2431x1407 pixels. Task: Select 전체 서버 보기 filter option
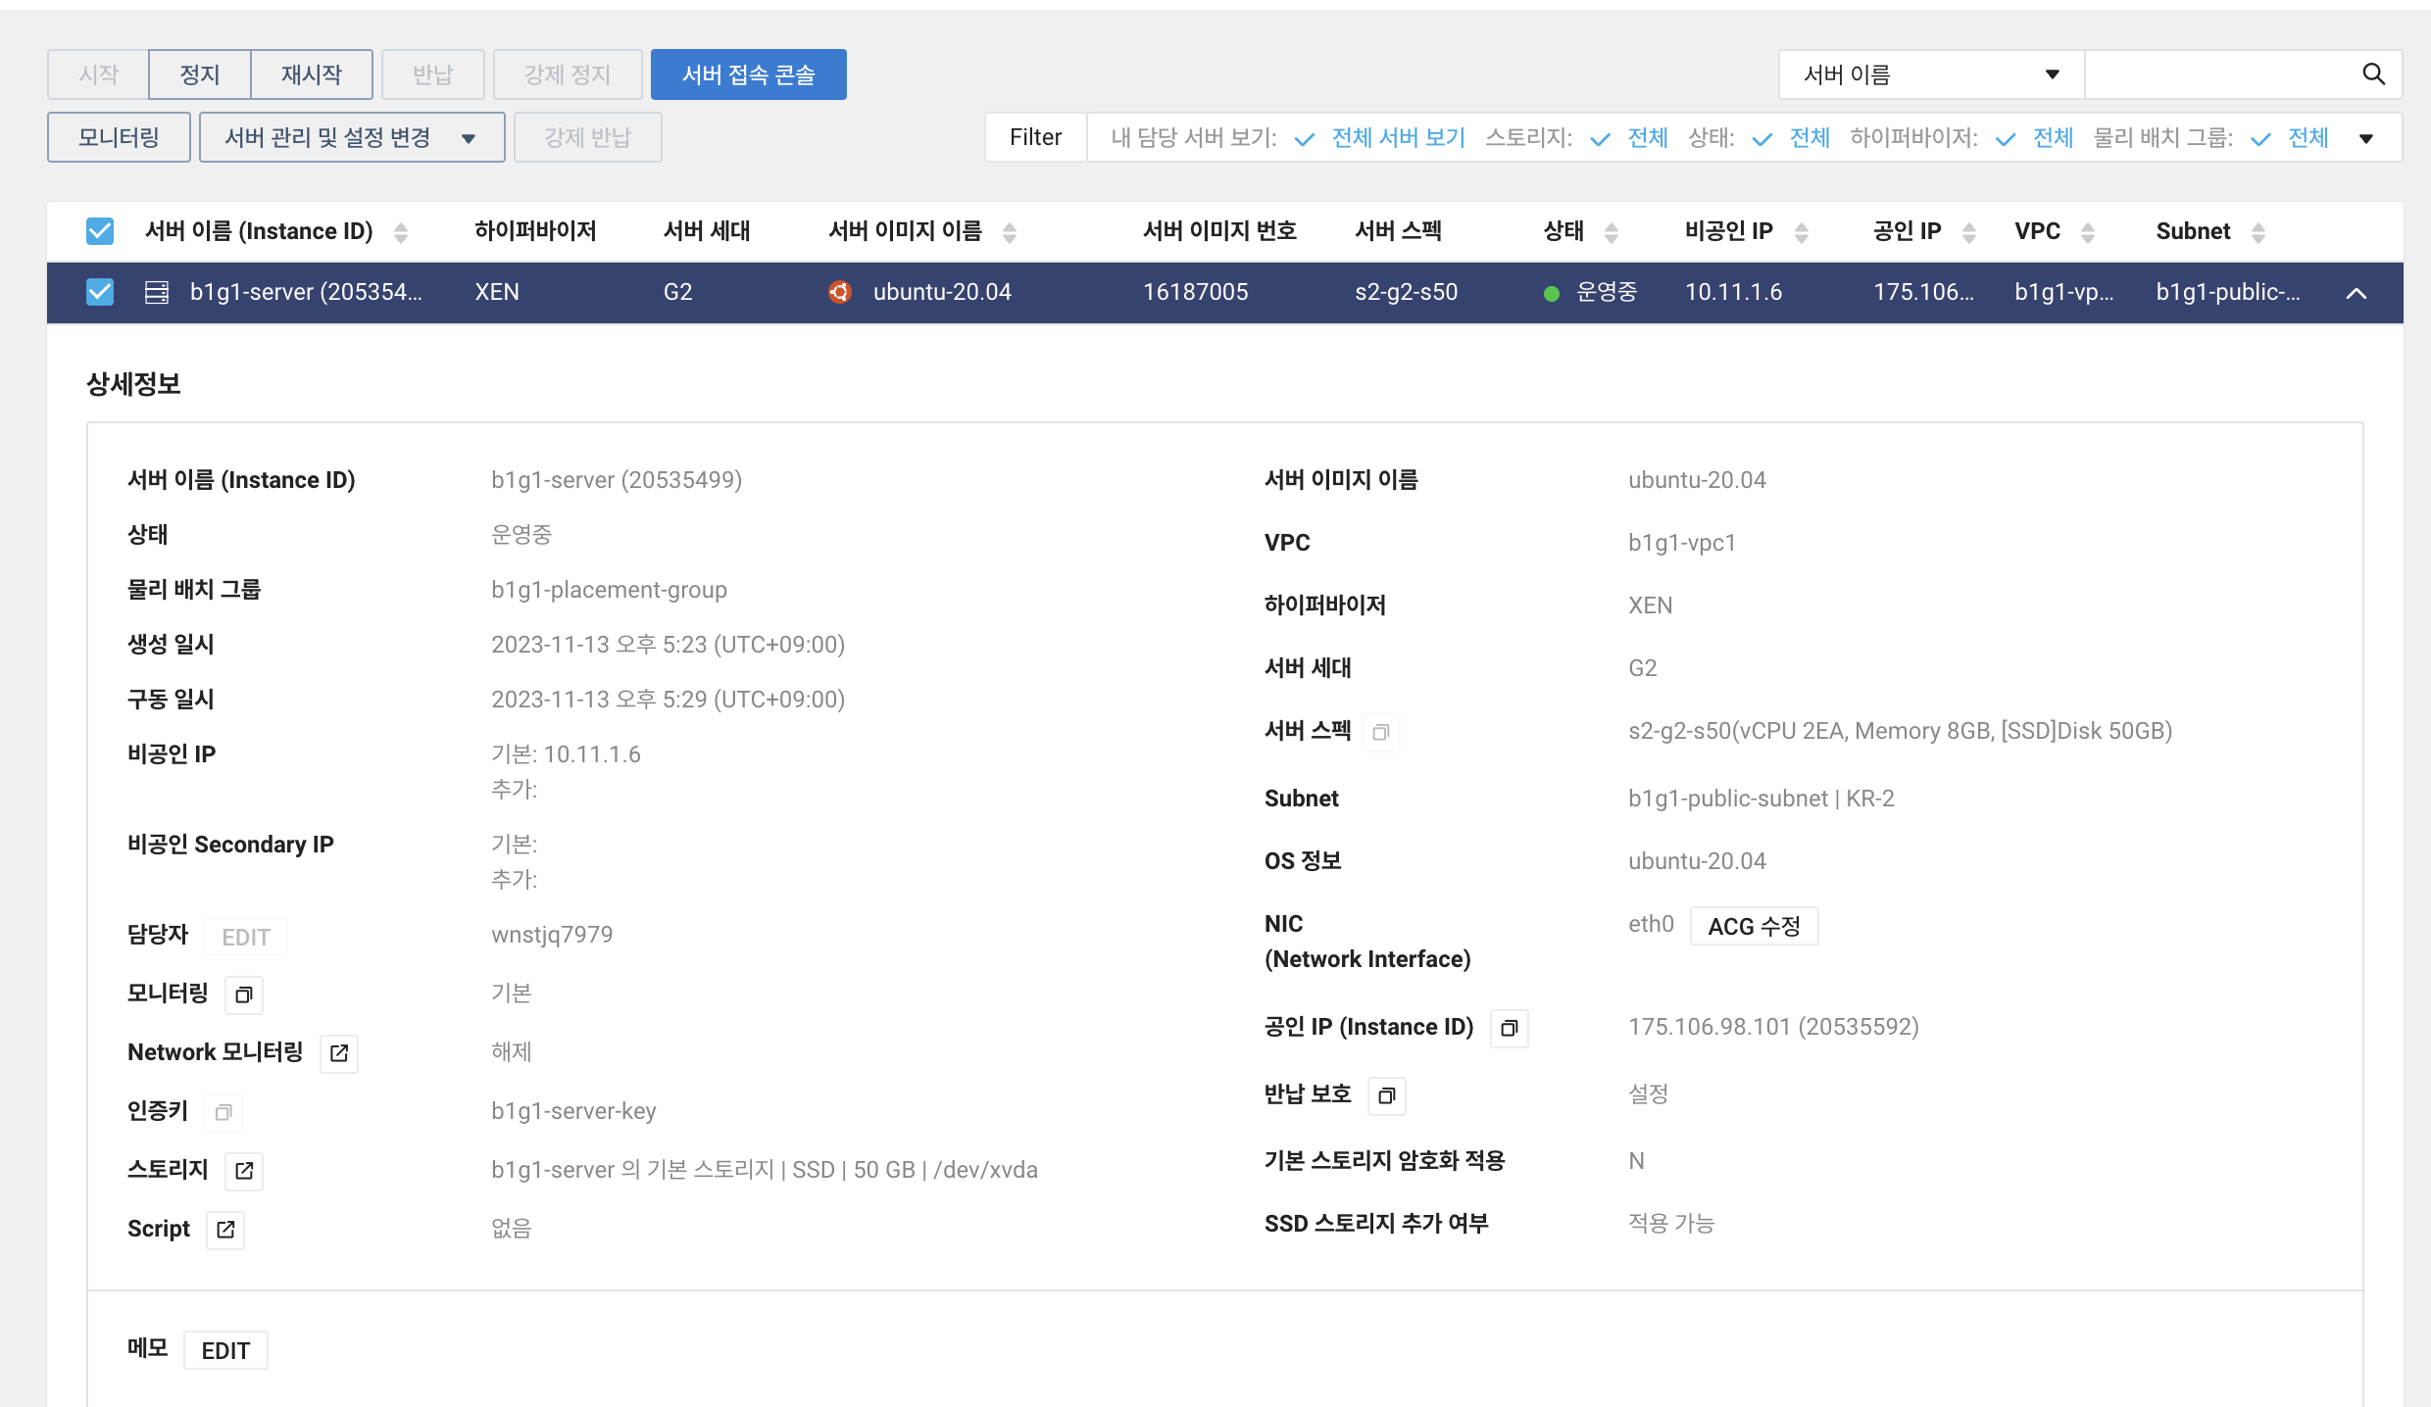tap(1399, 137)
